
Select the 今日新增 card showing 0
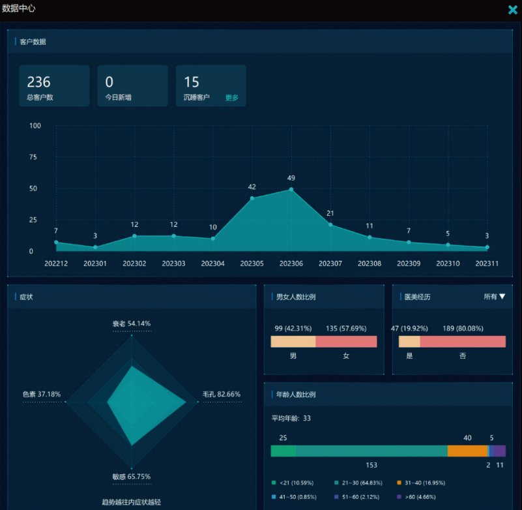coord(132,85)
